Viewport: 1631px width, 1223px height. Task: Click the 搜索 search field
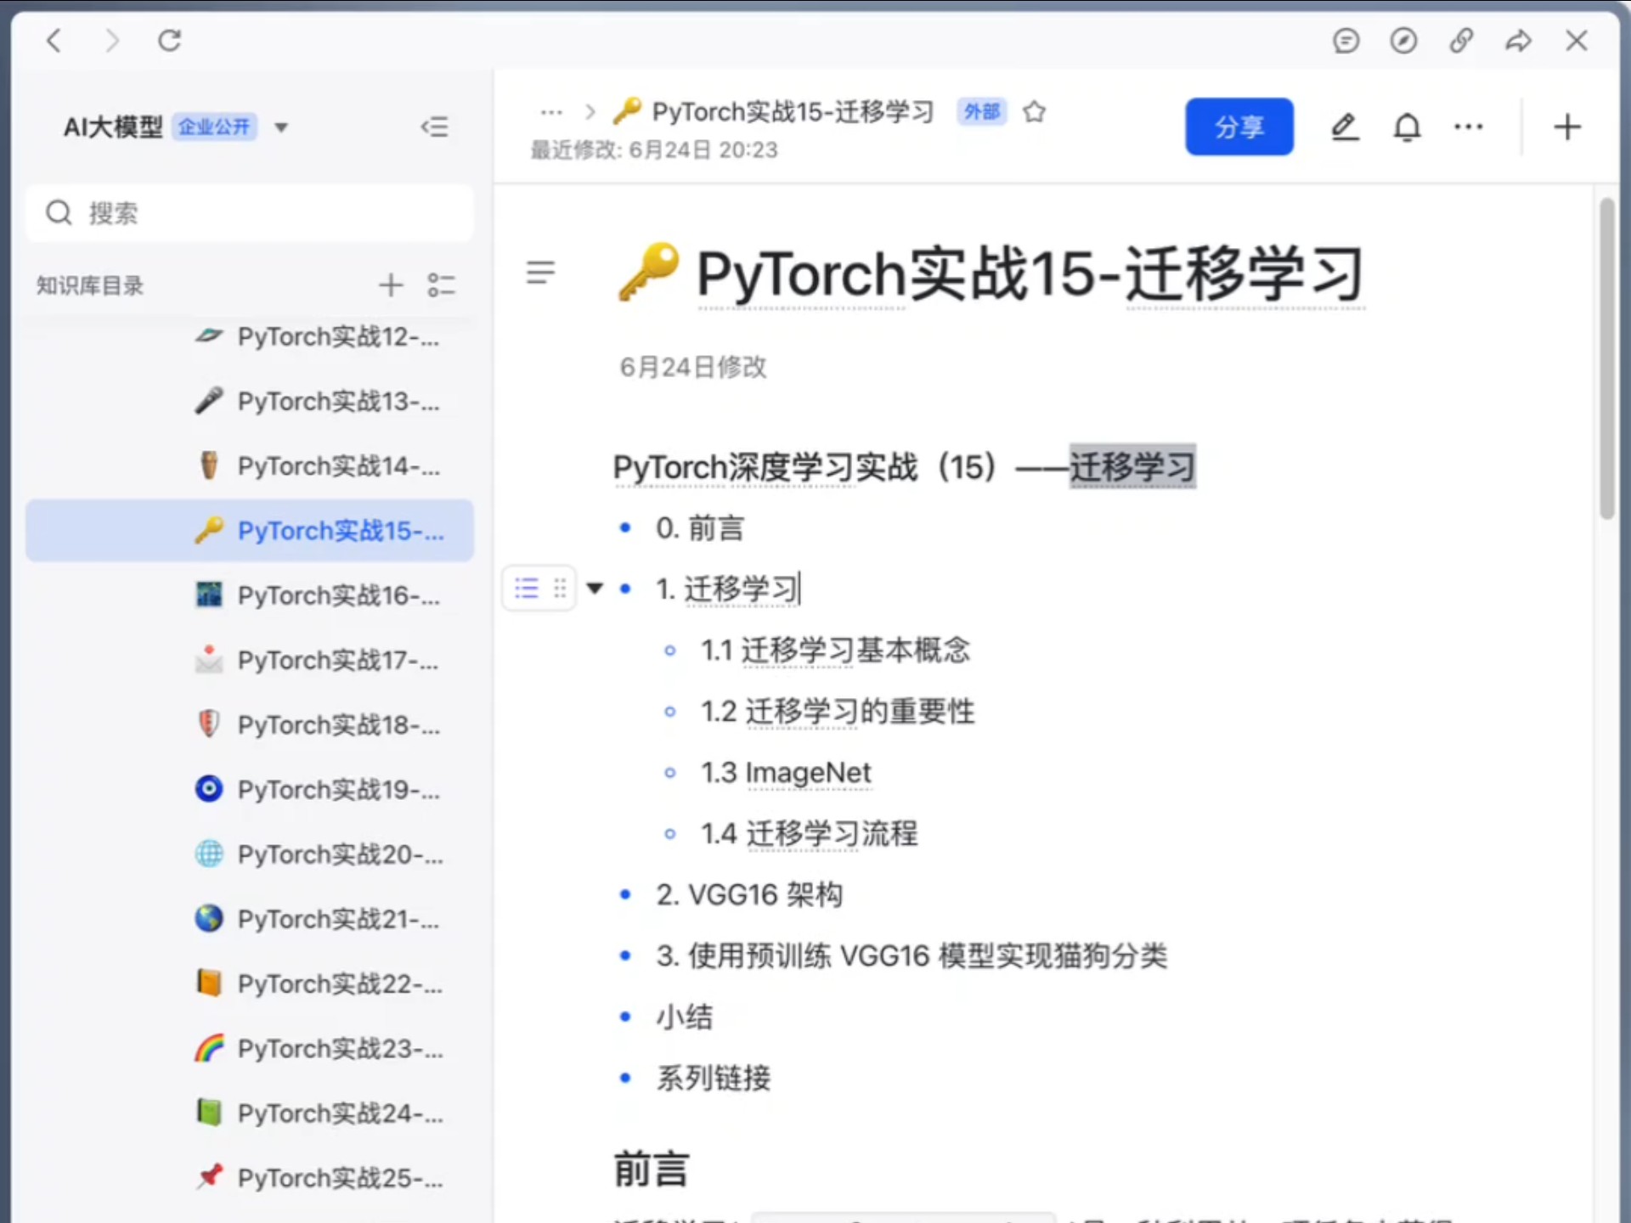255,213
